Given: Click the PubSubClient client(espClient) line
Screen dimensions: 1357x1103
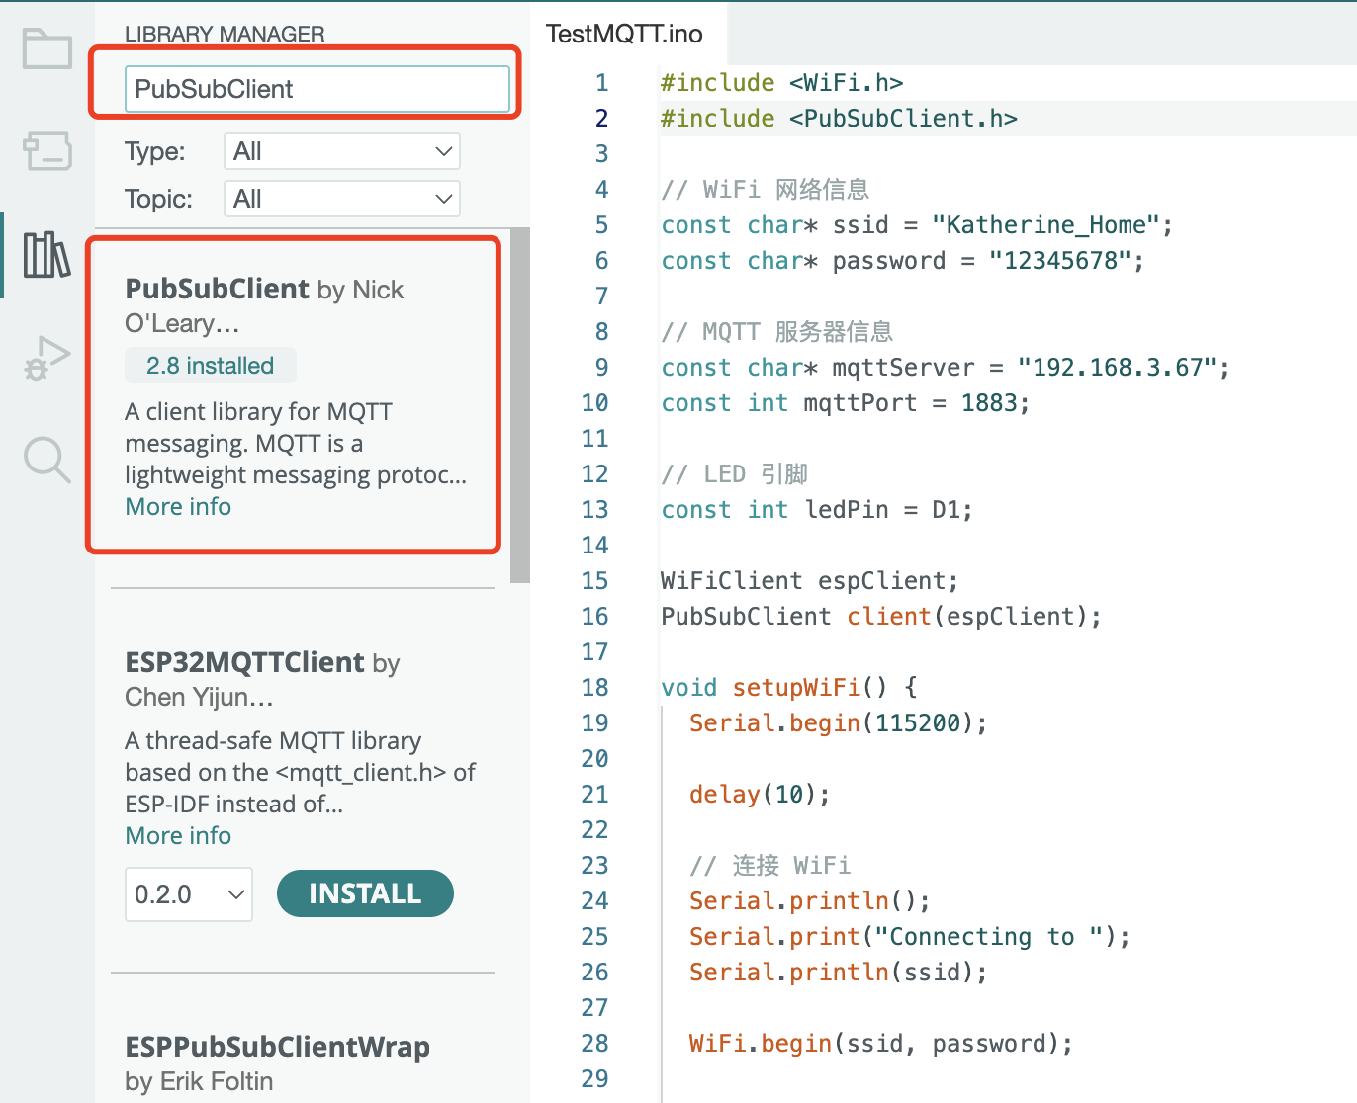Looking at the screenshot, I should [x=880, y=617].
